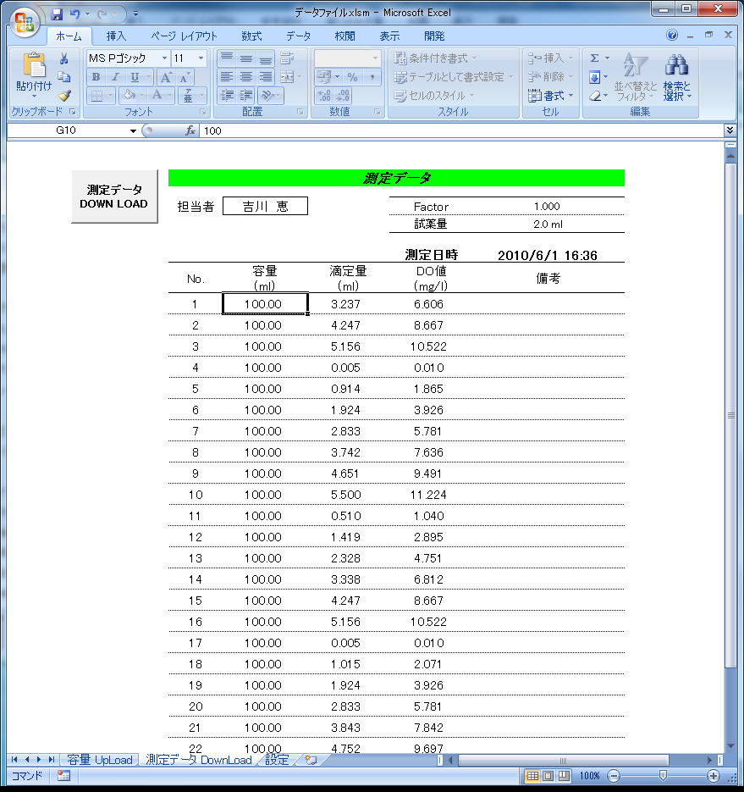Click the fx insert function button
744x792 pixels.
(x=190, y=130)
